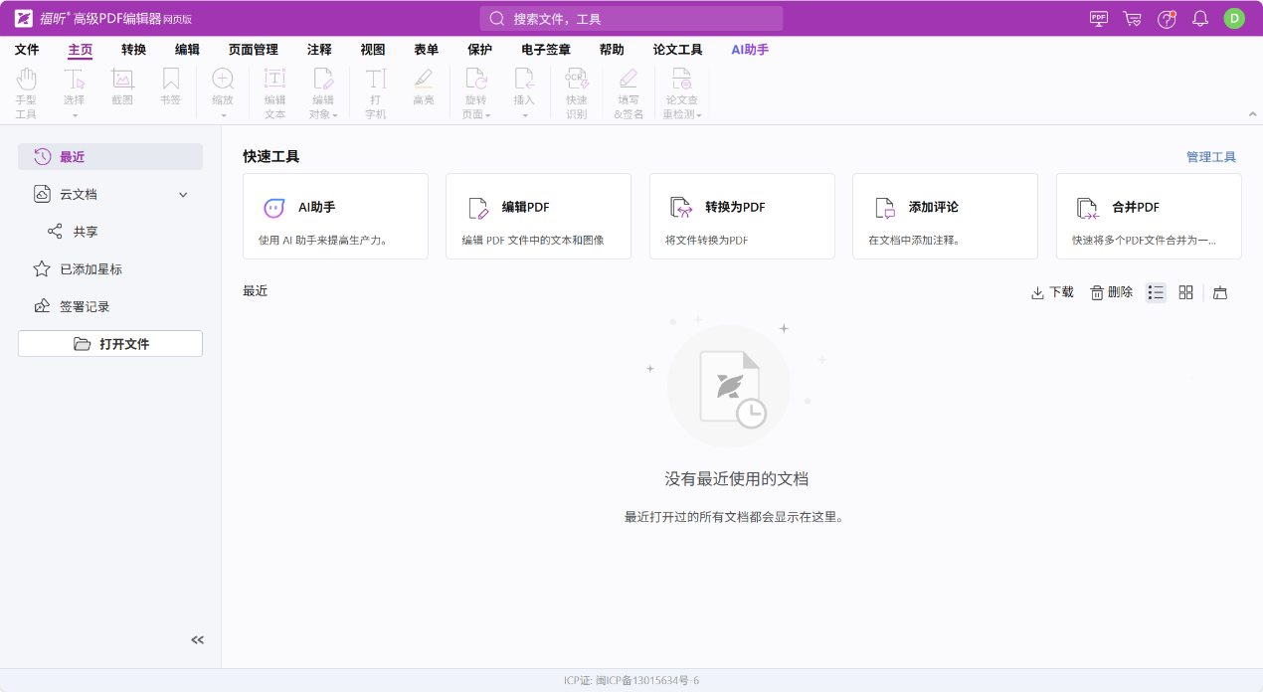Image resolution: width=1263 pixels, height=692 pixels.
Task: Open the 管理工具 link
Action: coord(1210,157)
